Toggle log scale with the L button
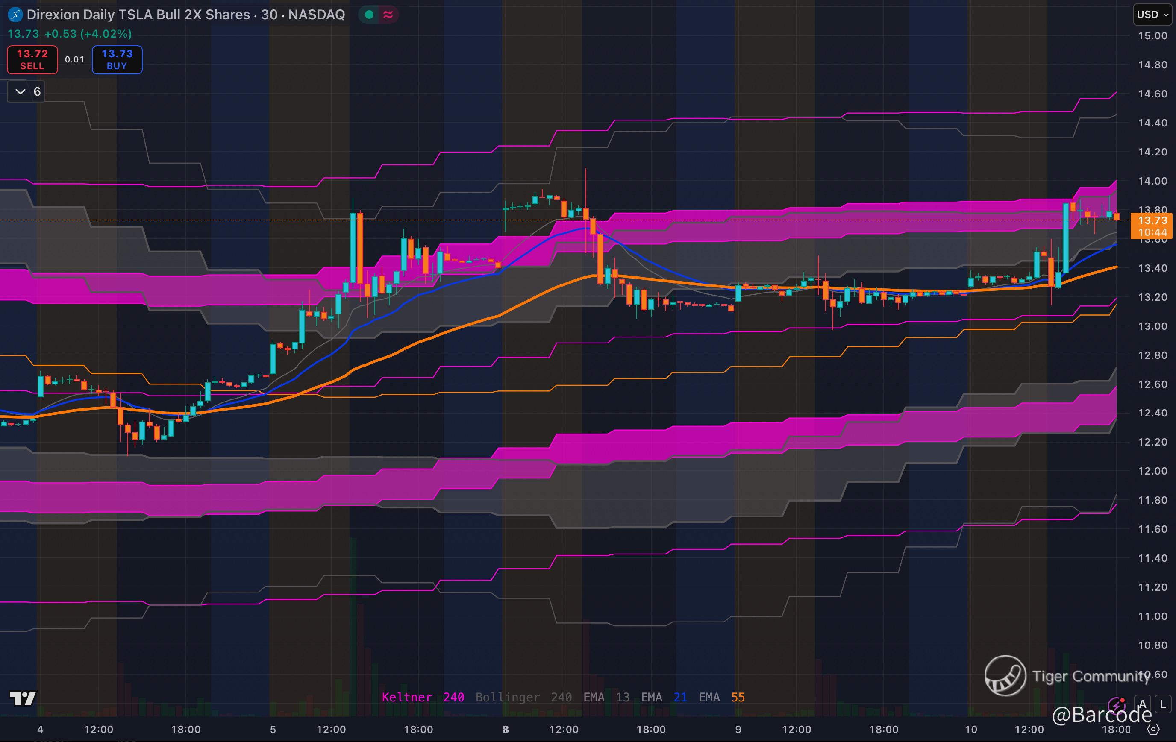 pos(1163,704)
